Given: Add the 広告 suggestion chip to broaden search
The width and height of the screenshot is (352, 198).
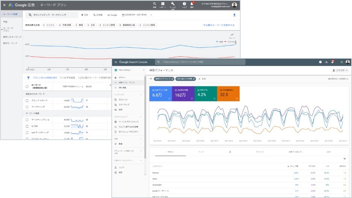Looking at the screenshot, I should [91, 25].
